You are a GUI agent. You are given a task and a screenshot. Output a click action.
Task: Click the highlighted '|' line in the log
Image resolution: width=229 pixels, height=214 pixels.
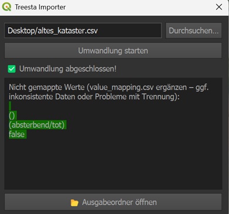point(10,106)
